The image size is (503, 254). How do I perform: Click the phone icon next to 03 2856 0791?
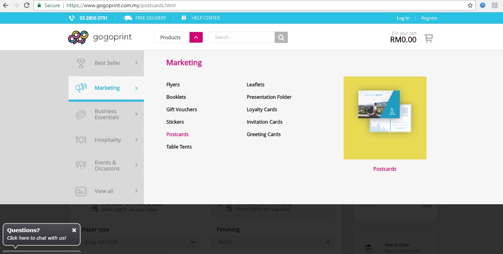click(72, 18)
